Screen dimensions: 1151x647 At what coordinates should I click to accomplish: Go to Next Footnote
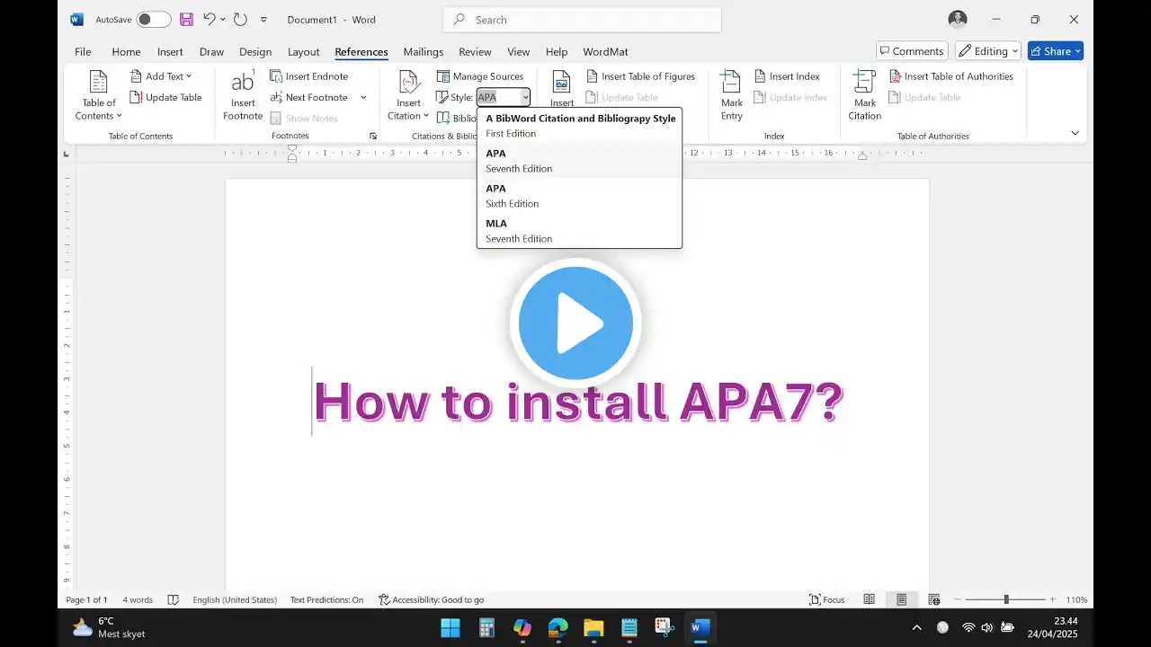click(308, 97)
